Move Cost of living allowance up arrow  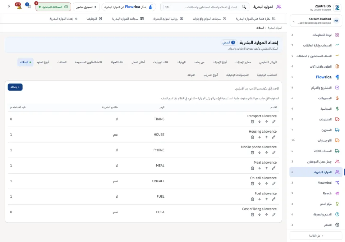point(266,214)
